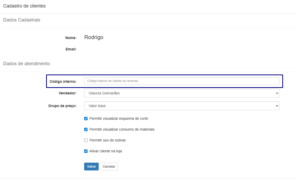
Task: Select the Dados Cadastrais section heading
Action: pos(21,20)
